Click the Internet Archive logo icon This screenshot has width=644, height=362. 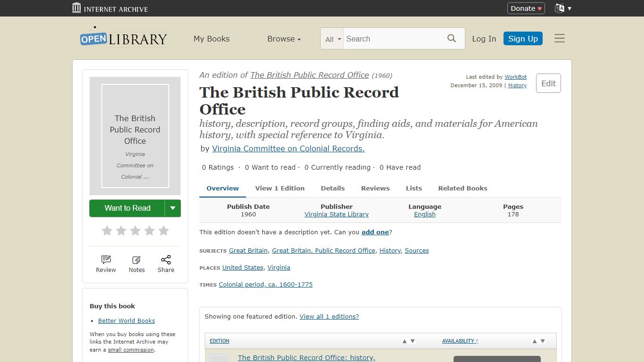pos(76,8)
